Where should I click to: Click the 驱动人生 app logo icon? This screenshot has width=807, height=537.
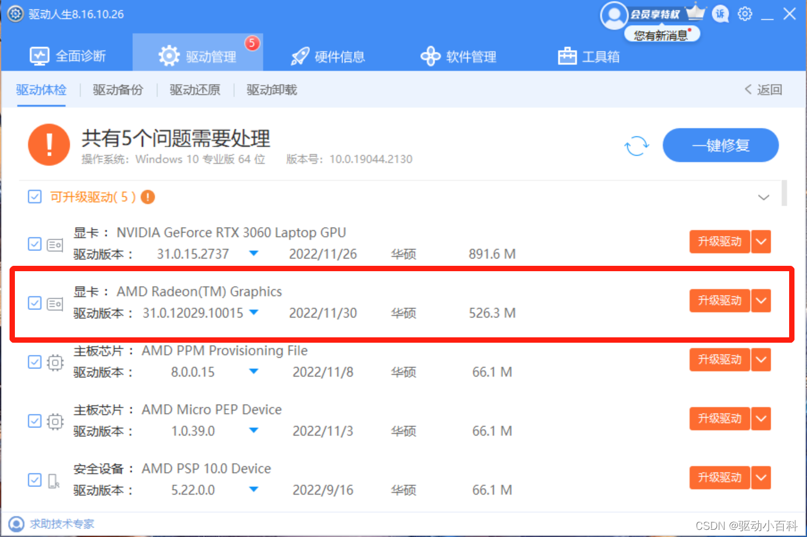click(15, 14)
